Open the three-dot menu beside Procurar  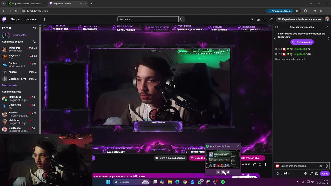(44, 19)
